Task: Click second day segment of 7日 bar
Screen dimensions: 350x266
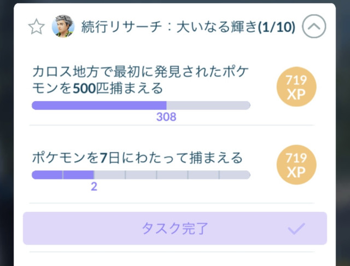Action: coord(78,175)
